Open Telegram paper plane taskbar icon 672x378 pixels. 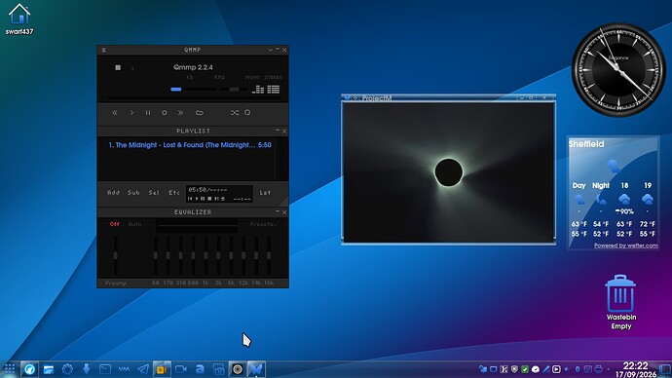pyautogui.click(x=143, y=369)
